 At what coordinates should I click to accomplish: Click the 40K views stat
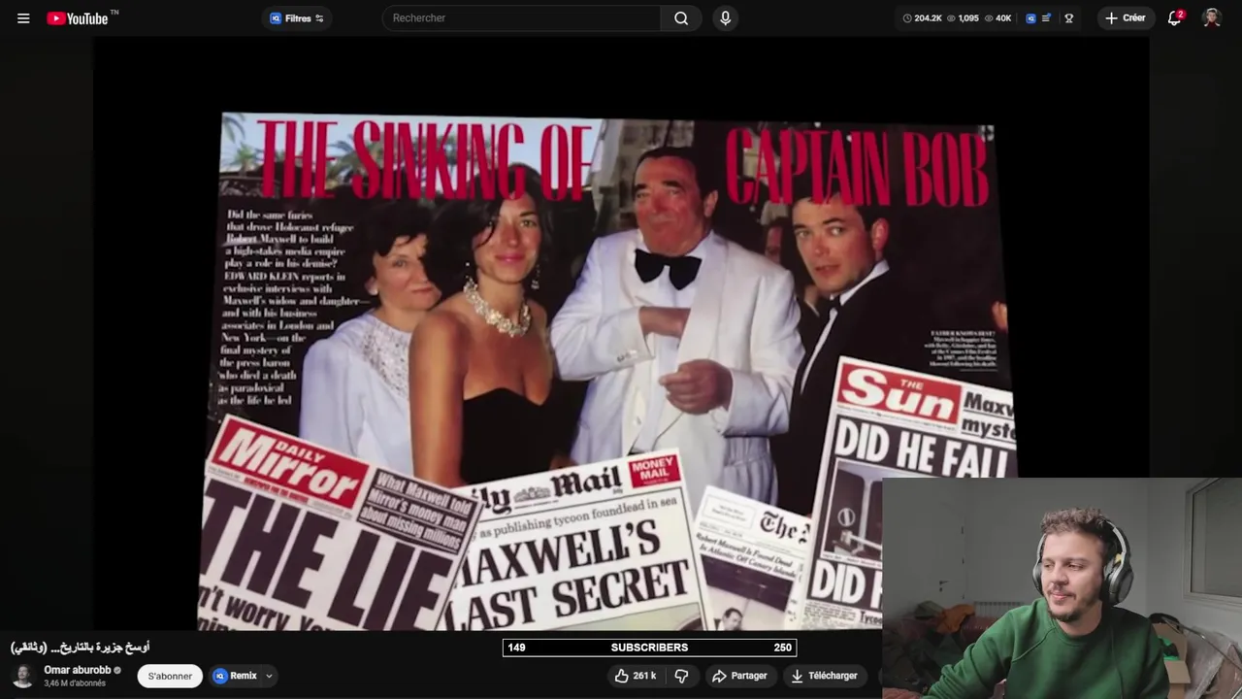(x=997, y=18)
